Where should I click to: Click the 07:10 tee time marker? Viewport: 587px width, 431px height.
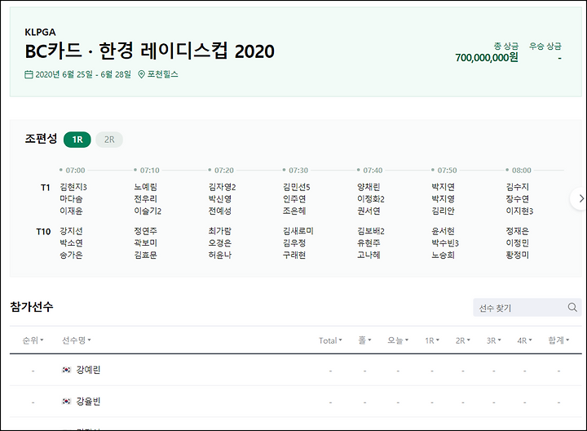[147, 170]
